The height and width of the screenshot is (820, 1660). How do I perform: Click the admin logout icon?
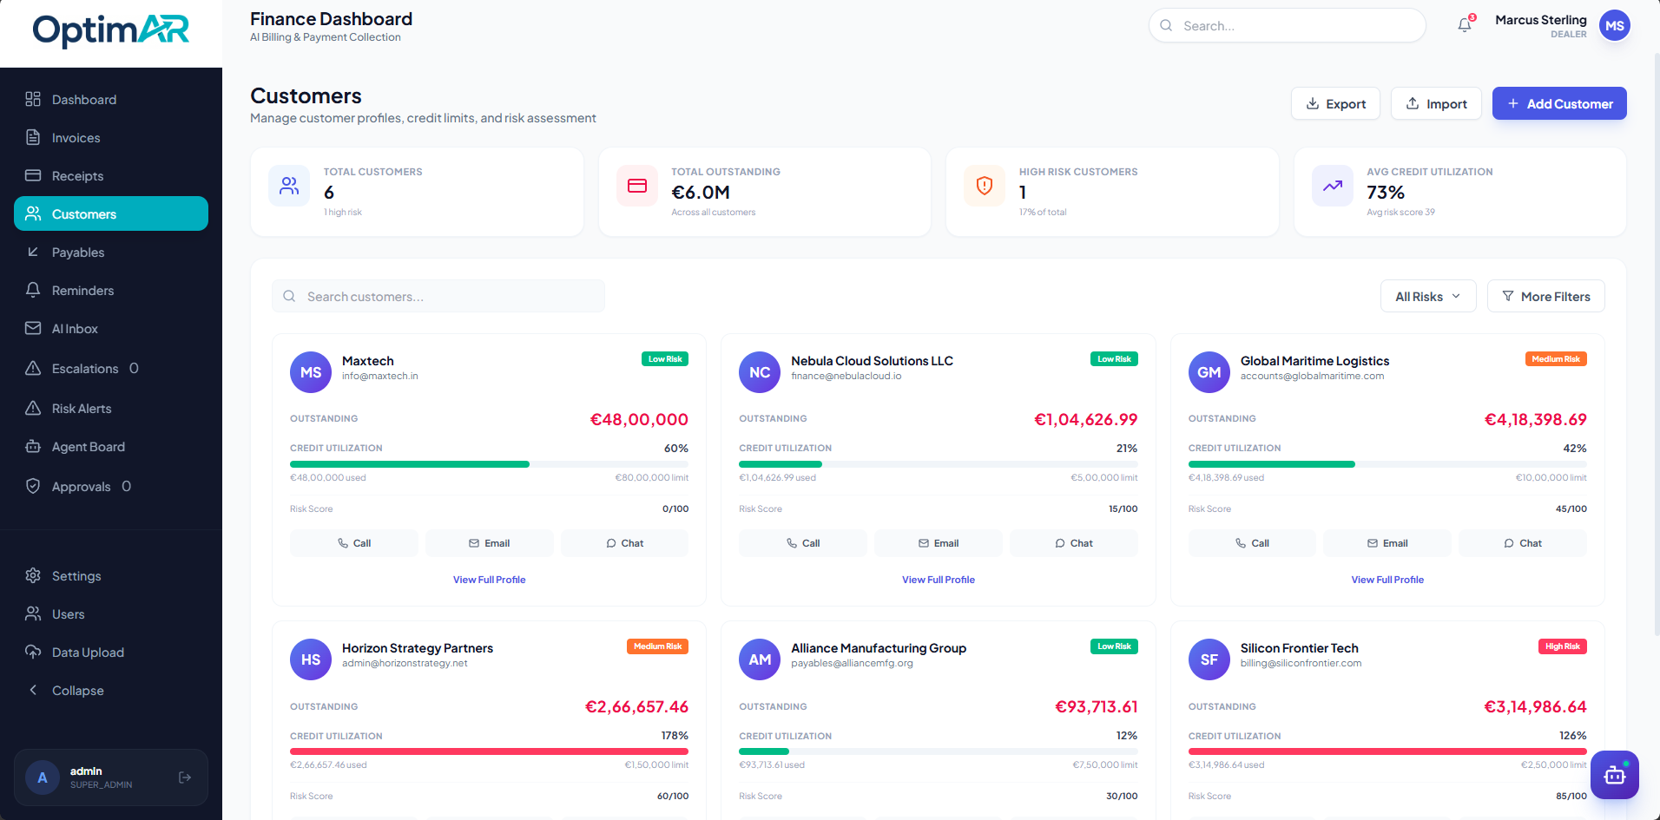tap(184, 777)
